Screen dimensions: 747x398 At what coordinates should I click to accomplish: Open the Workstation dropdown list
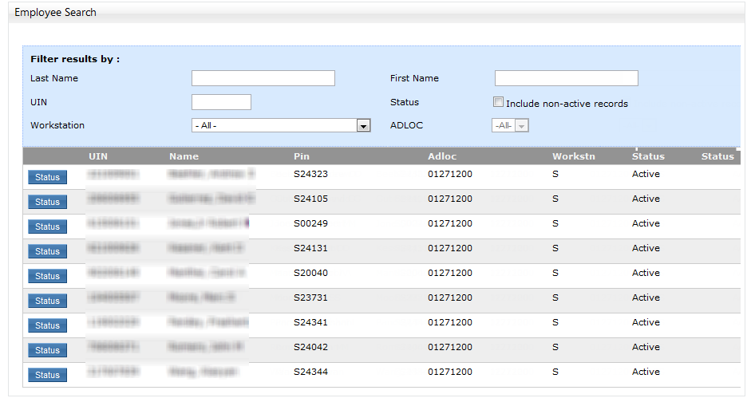(363, 126)
